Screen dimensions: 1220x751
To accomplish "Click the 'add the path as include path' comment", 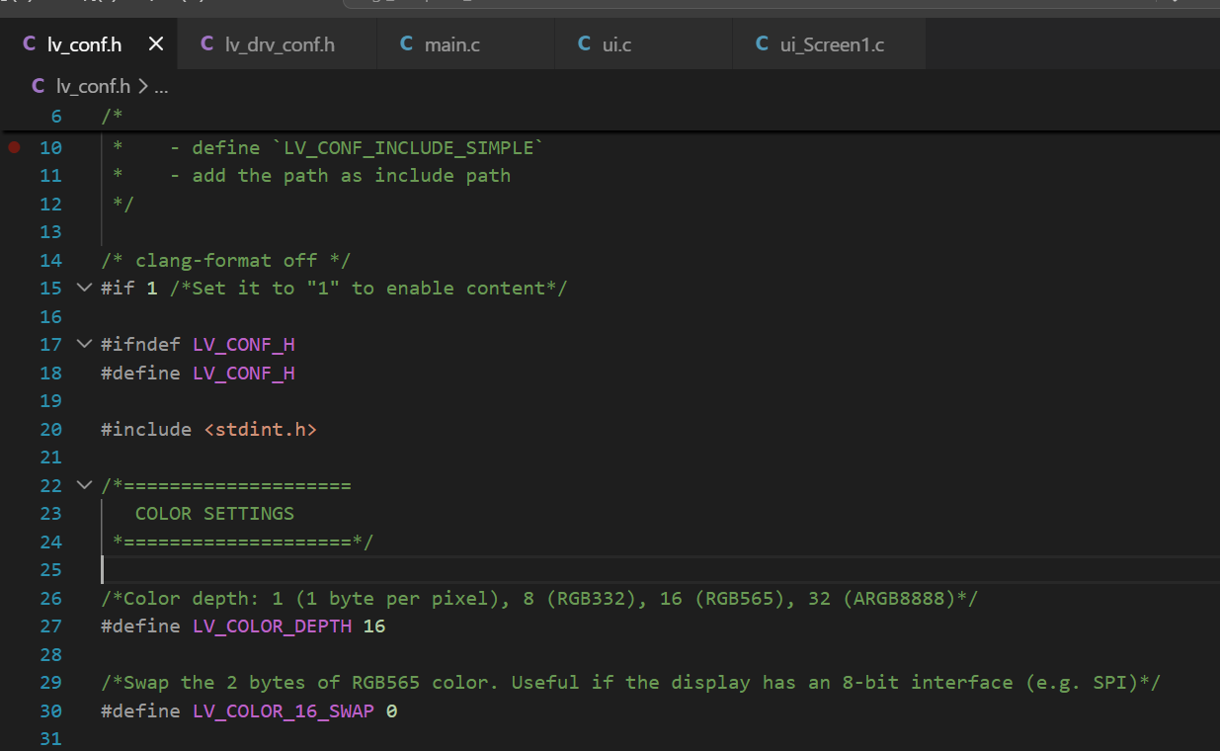I will [x=351, y=176].
